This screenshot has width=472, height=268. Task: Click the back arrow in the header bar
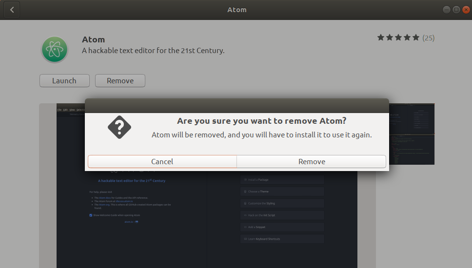[12, 10]
